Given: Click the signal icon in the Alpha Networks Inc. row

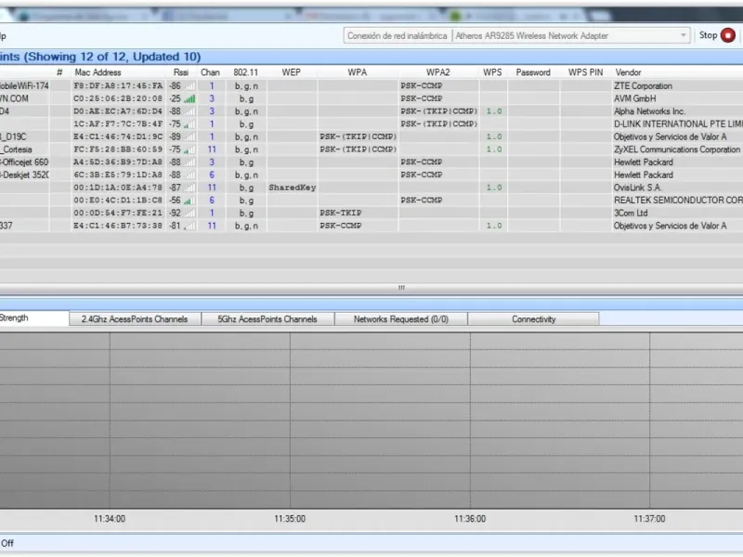Looking at the screenshot, I should point(189,111).
